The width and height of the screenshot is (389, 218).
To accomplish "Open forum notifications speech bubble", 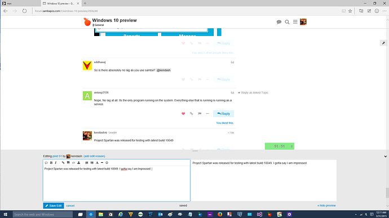I will click(x=279, y=22).
